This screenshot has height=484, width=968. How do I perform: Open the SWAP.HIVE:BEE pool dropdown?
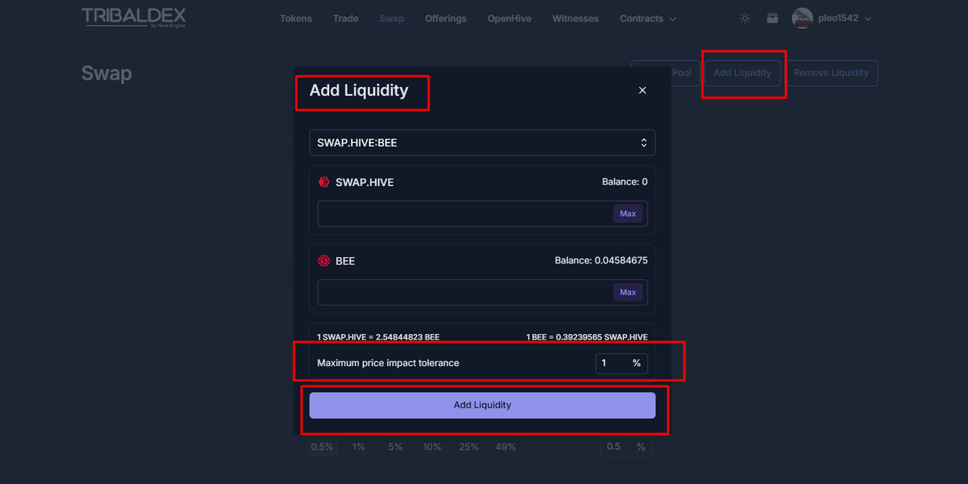(482, 142)
